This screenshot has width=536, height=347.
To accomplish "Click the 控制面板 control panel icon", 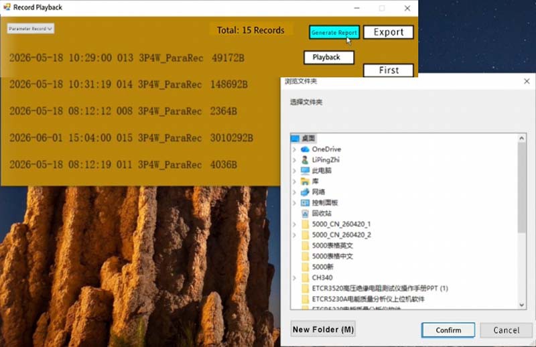I will [x=305, y=203].
